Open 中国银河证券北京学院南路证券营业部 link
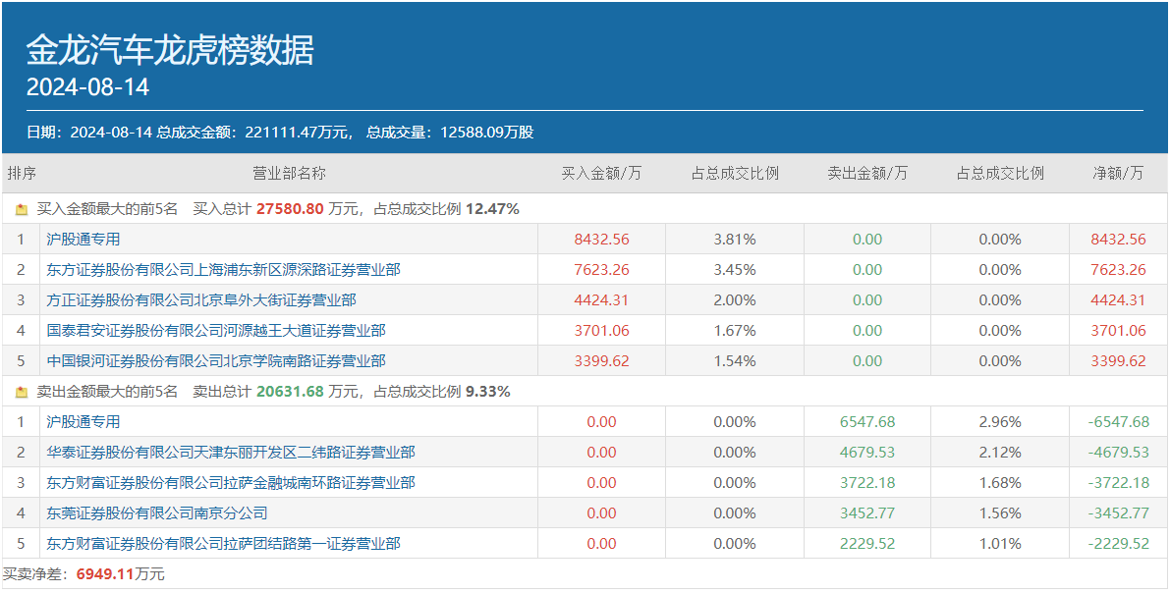Screen dimensions: 1171x593 tap(216, 360)
